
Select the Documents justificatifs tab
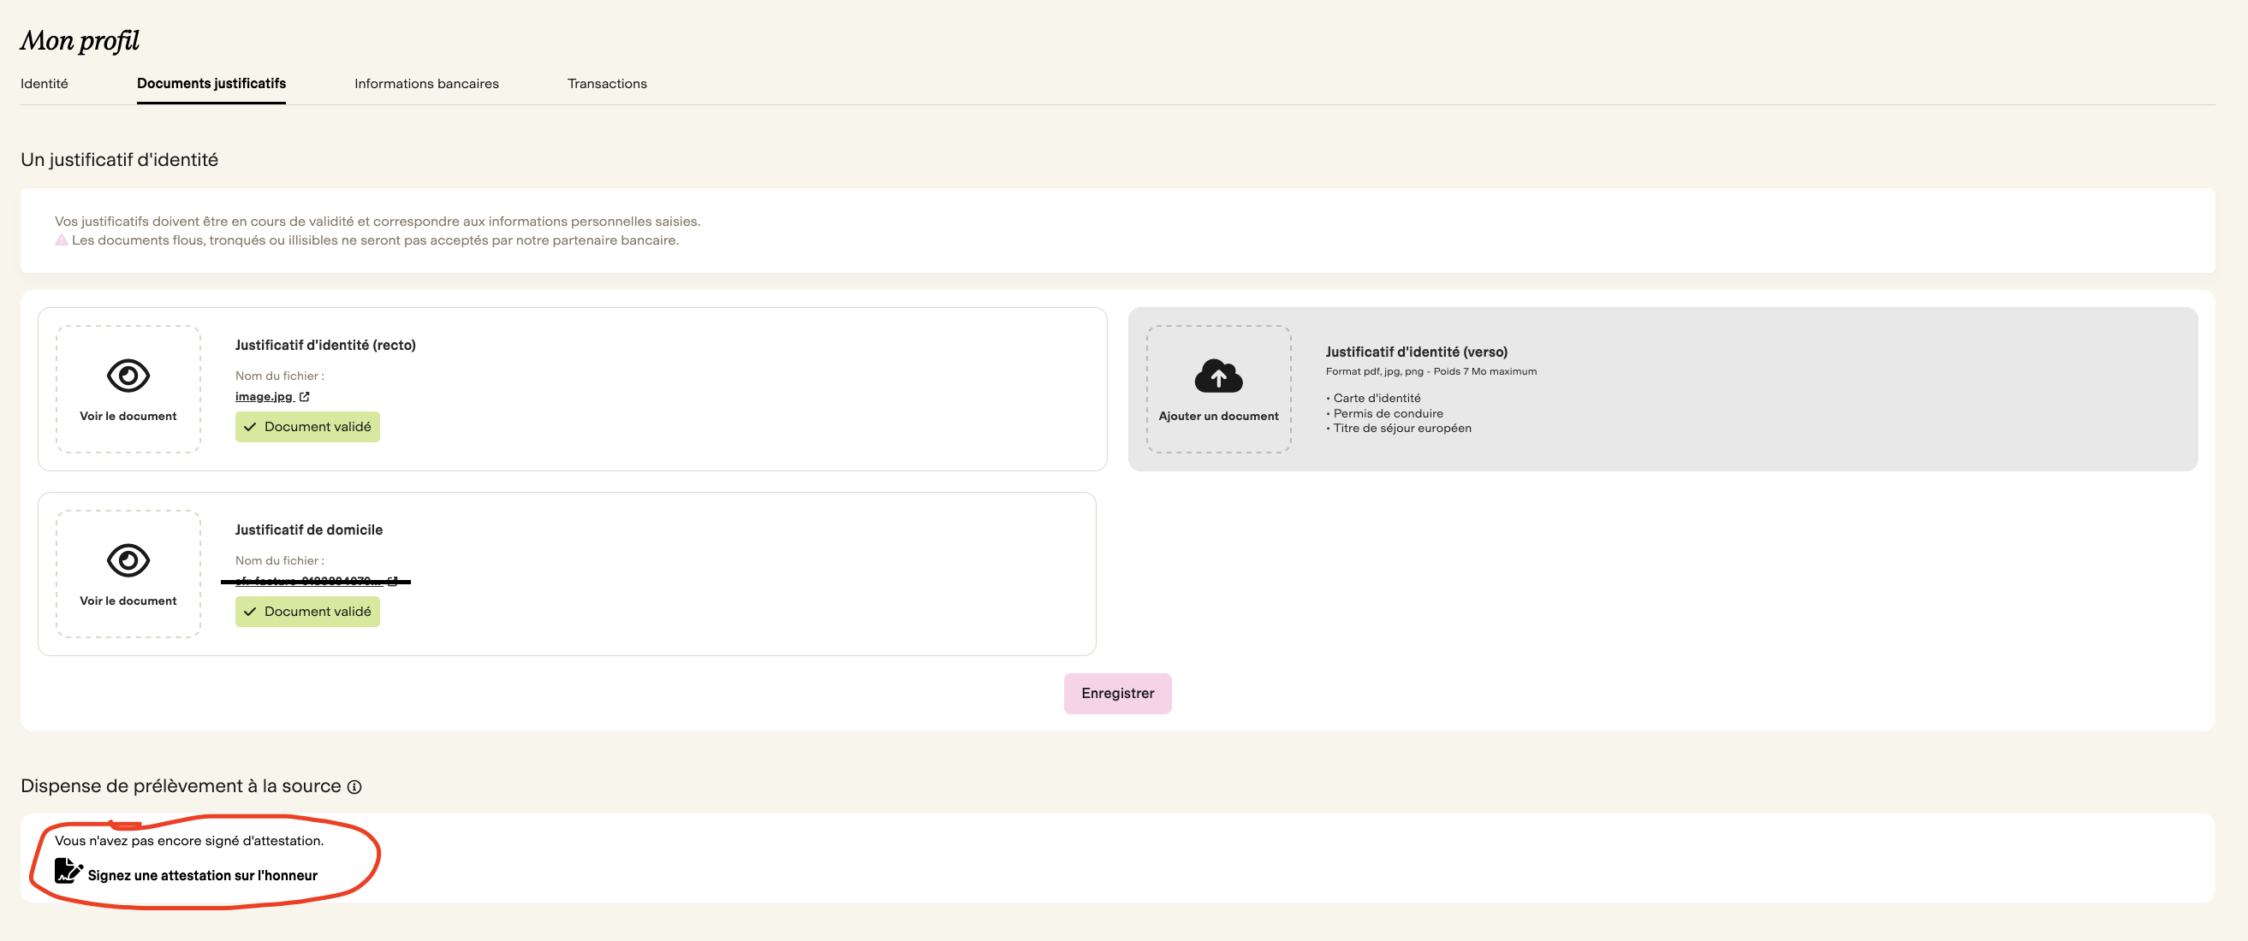(211, 84)
